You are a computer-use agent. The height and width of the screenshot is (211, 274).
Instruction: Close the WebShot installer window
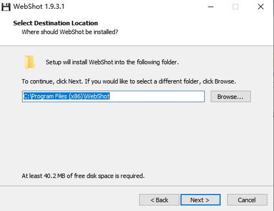[x=261, y=7]
